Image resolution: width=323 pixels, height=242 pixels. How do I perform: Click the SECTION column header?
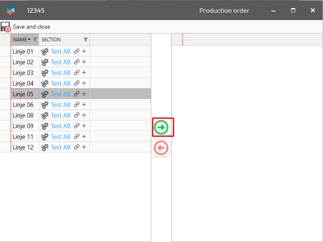click(57, 40)
